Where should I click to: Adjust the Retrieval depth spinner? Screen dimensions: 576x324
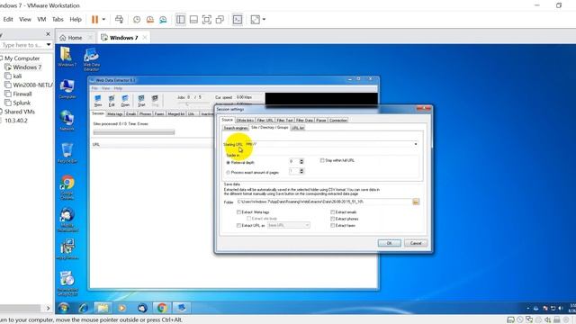point(301,162)
